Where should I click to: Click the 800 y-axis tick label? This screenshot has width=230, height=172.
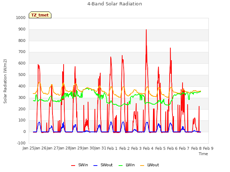click(x=22, y=40)
